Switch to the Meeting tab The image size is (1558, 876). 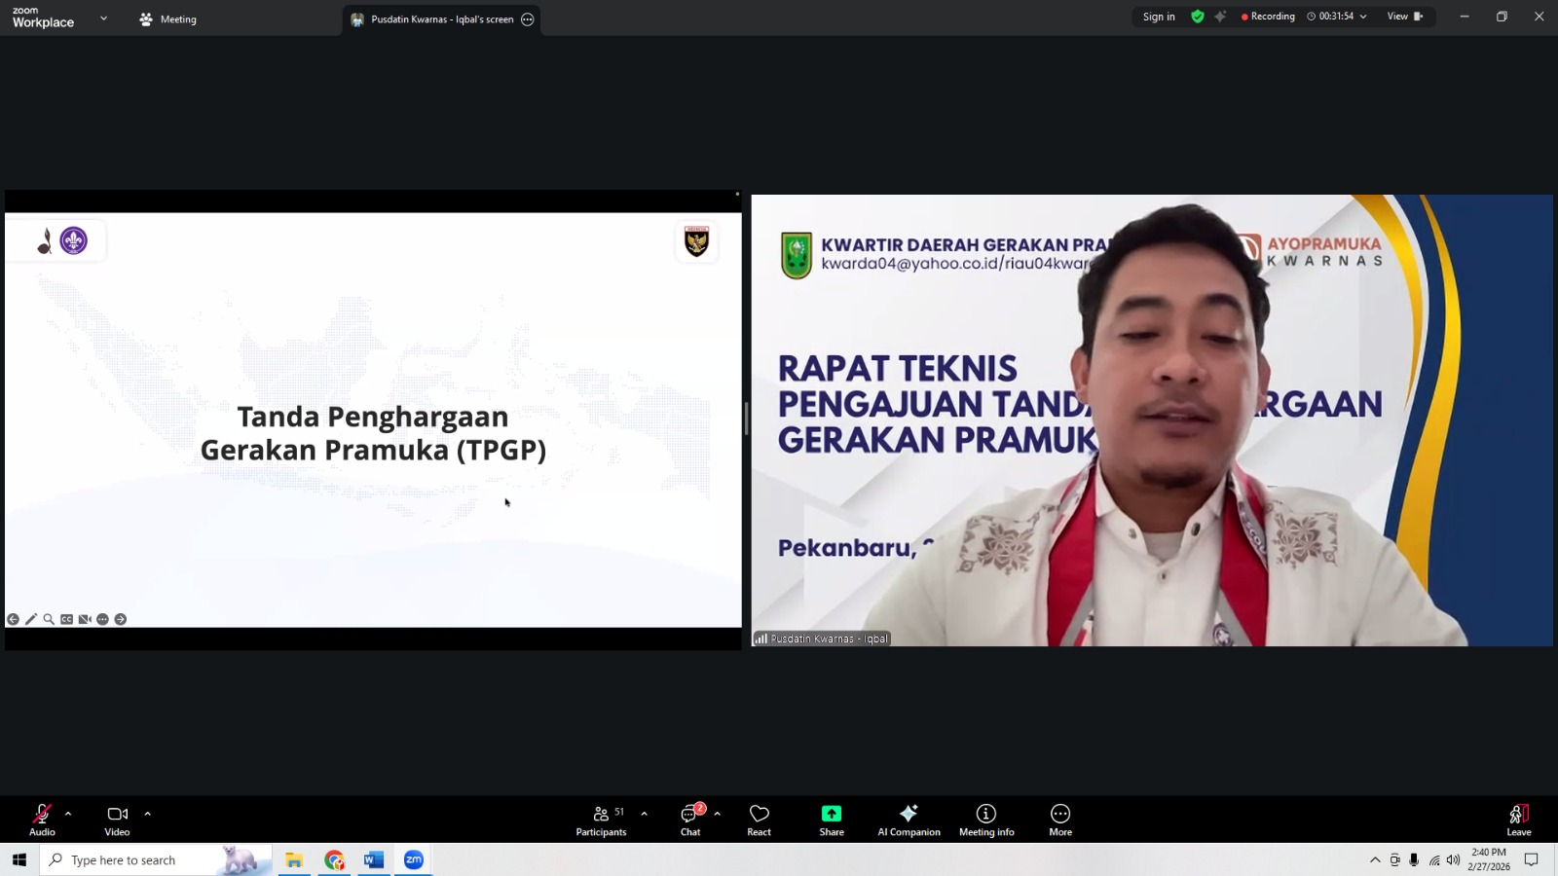(168, 19)
